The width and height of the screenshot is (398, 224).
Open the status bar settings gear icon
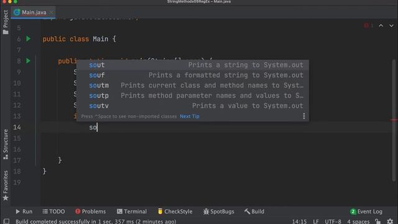(x=390, y=222)
